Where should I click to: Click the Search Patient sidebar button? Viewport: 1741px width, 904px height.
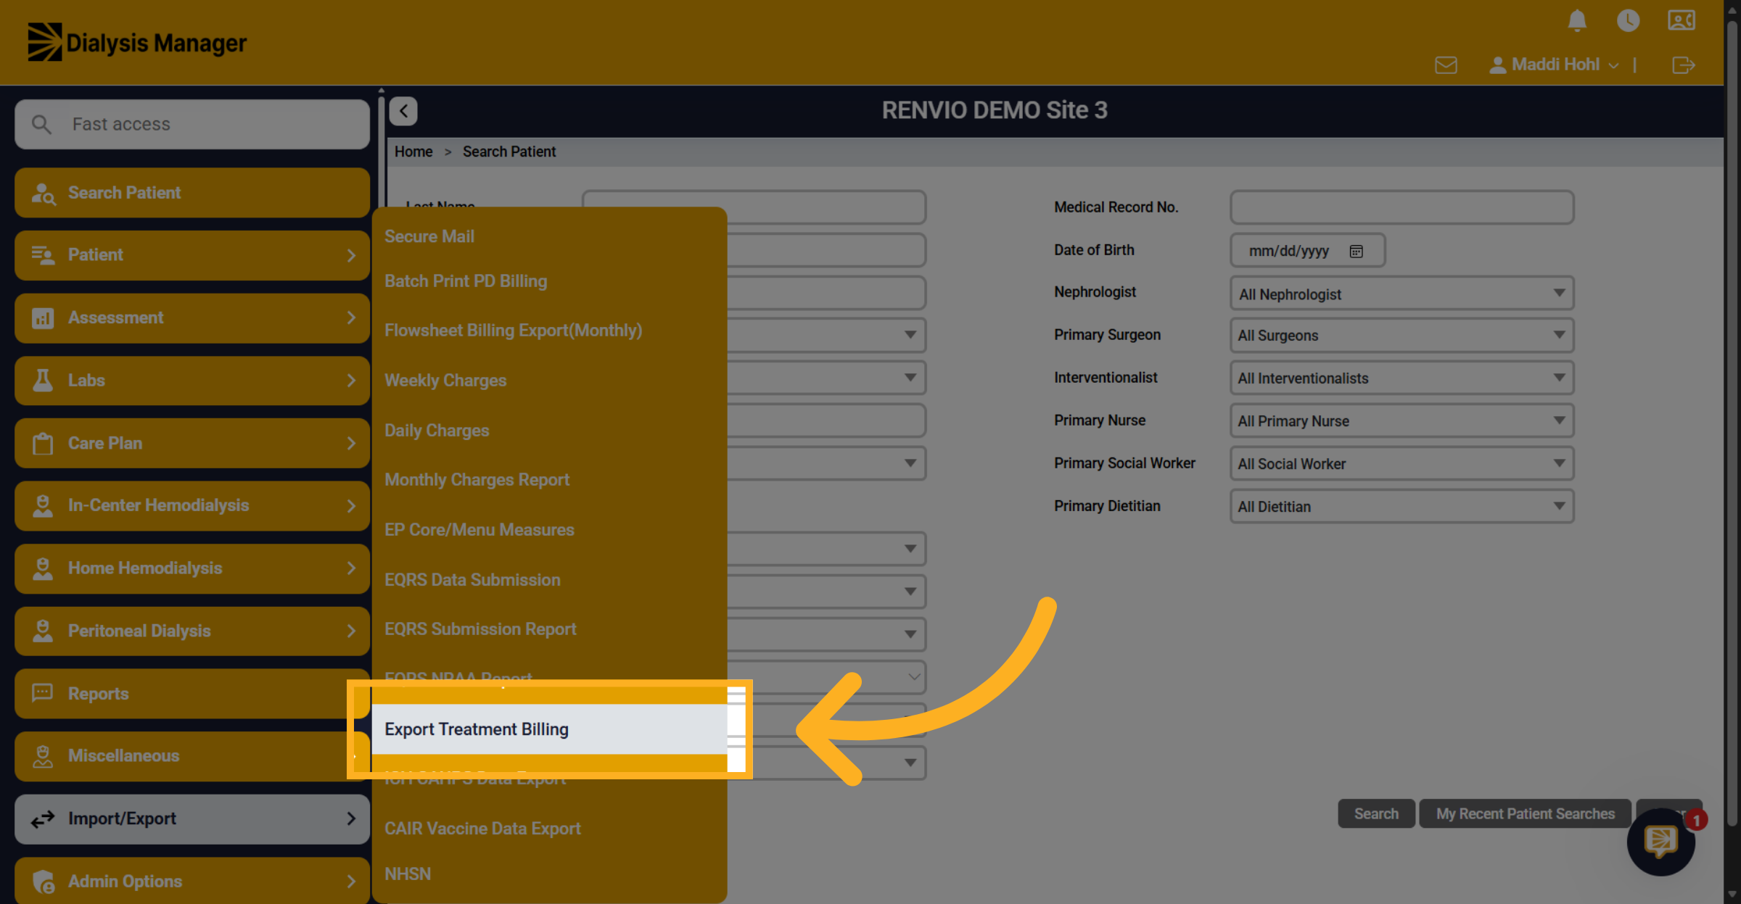192,193
